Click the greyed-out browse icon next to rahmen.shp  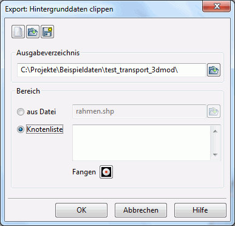[214, 111]
